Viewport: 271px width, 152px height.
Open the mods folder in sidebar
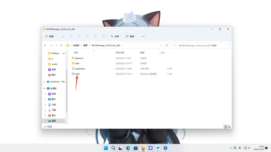[x=53, y=64]
